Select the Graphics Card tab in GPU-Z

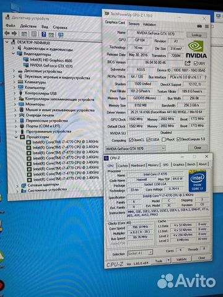115,22
